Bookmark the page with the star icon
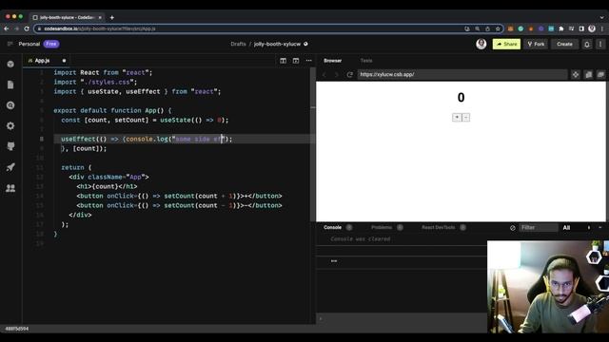Image resolution: width=609 pixels, height=342 pixels. click(498, 28)
